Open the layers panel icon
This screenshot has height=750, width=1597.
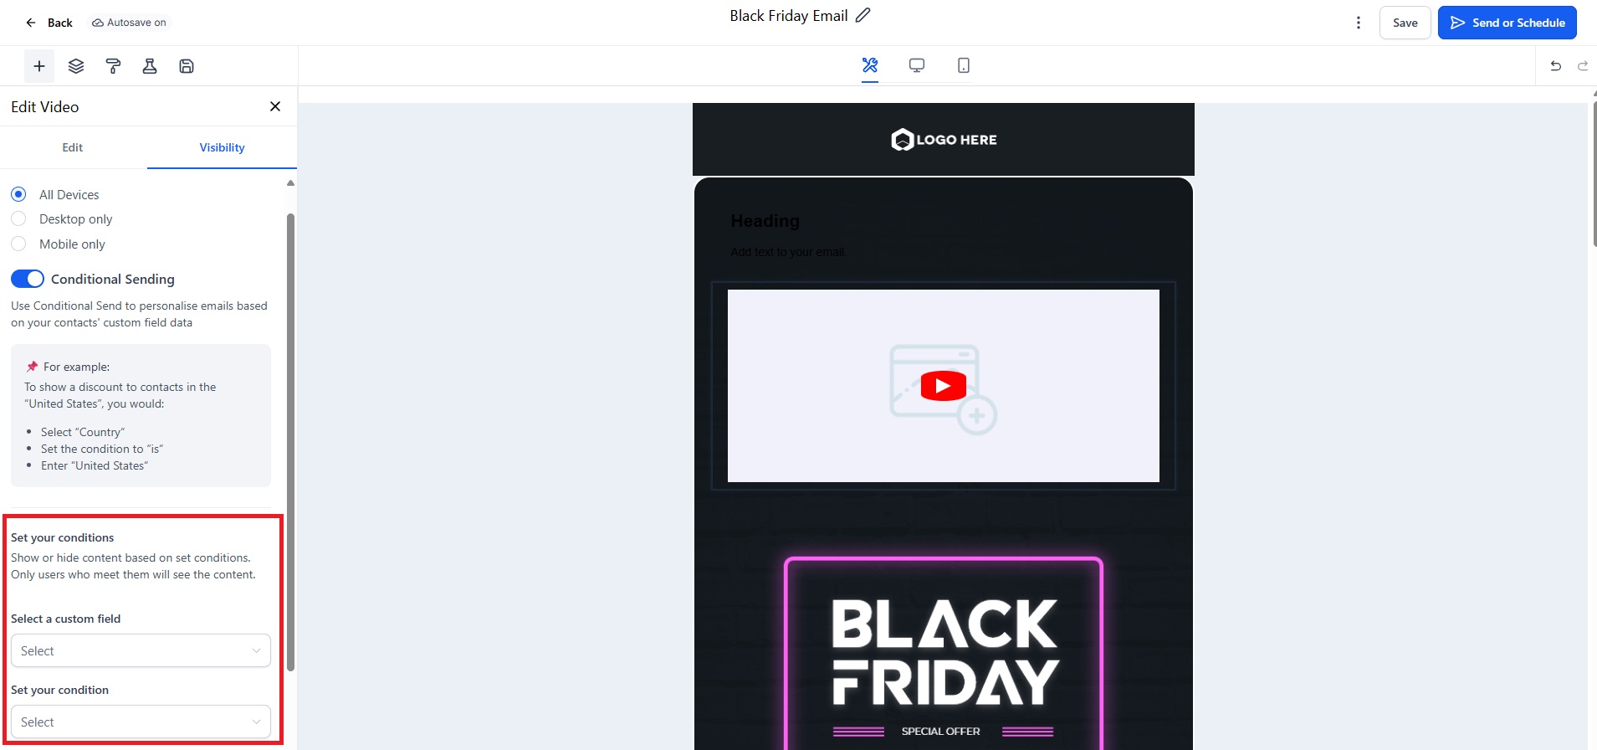76,66
